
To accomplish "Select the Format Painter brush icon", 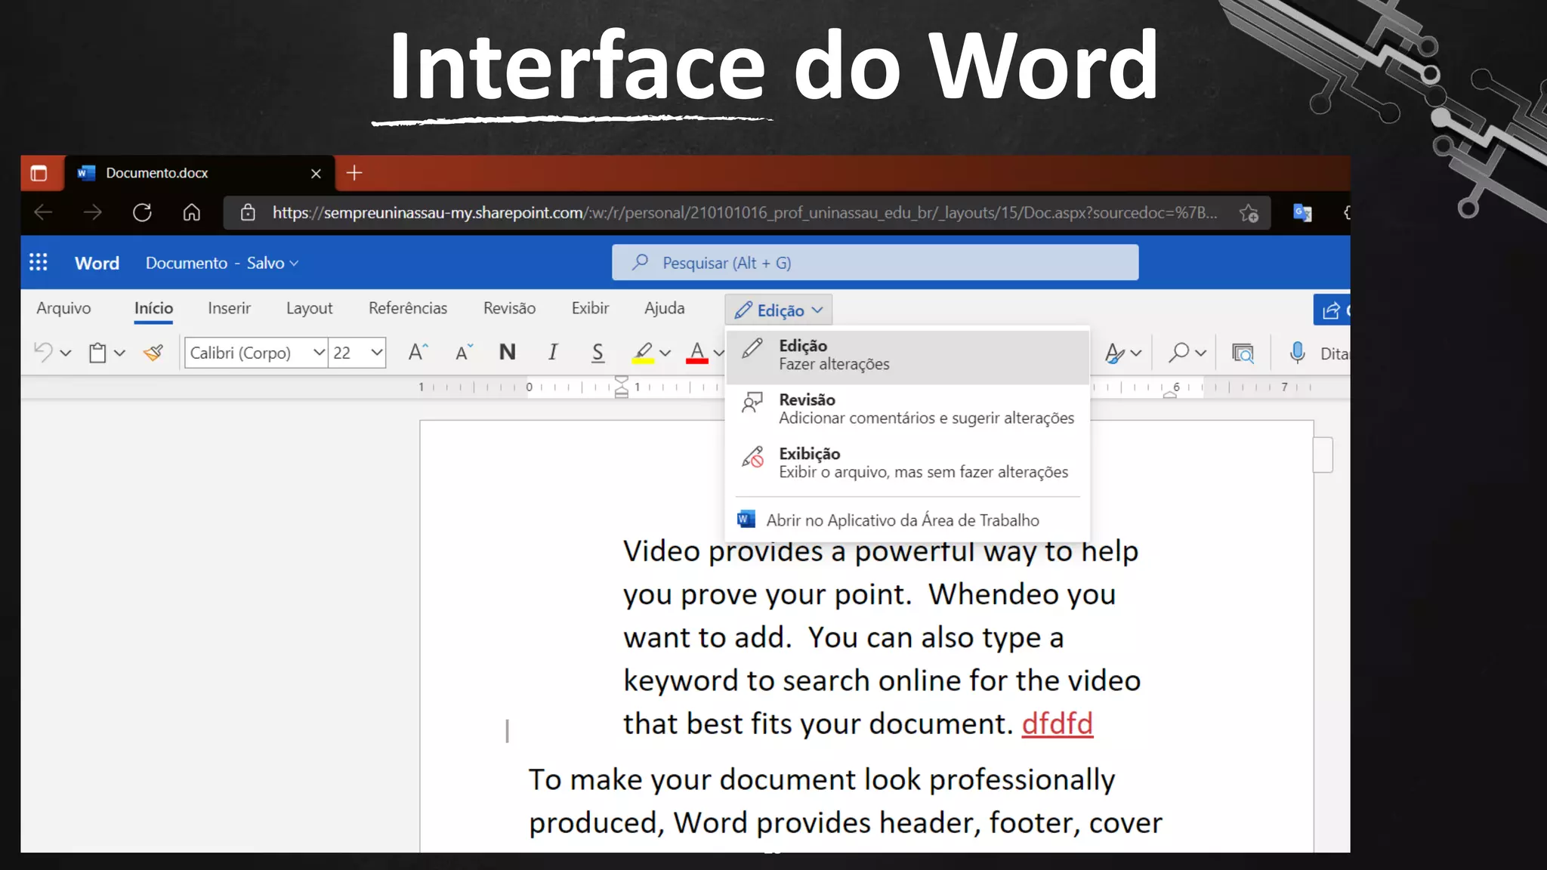I will coord(153,353).
